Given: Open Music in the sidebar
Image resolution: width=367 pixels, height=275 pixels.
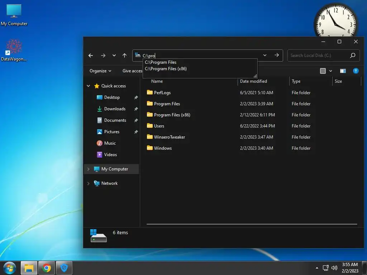Looking at the screenshot, I should [x=110, y=143].
